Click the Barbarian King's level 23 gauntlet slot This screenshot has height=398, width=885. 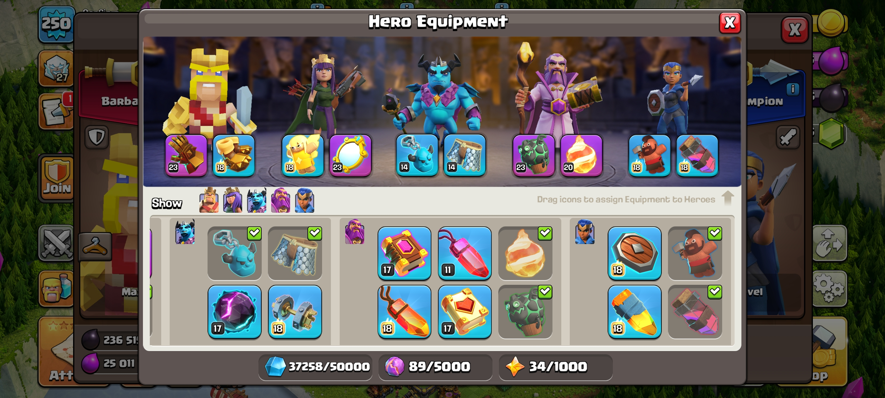coord(186,155)
